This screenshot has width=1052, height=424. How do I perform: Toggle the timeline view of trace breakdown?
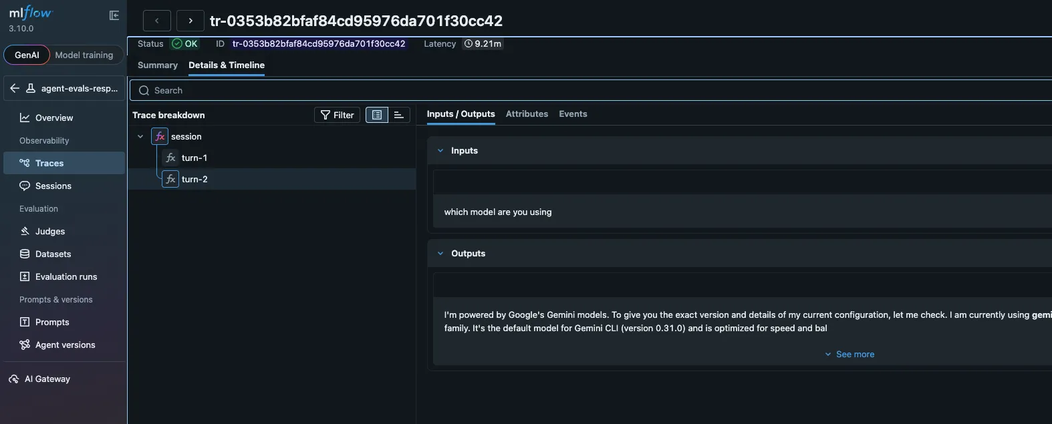click(x=399, y=115)
